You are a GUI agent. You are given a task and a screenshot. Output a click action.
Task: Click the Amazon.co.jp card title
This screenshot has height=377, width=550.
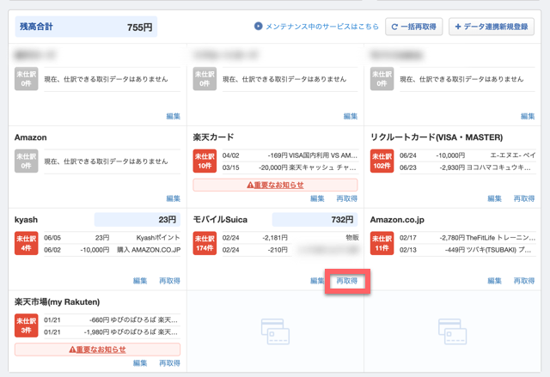click(x=397, y=220)
